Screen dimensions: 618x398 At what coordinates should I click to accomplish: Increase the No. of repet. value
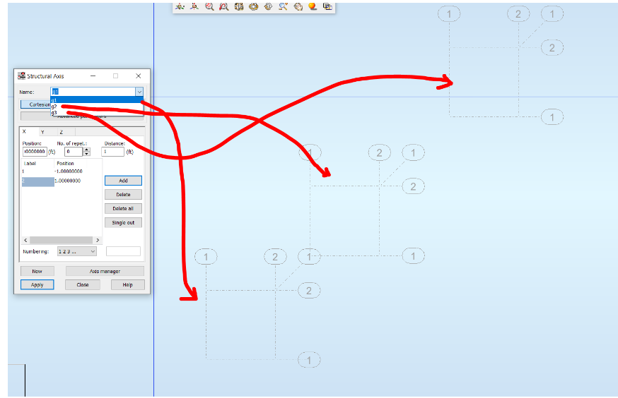(x=87, y=150)
